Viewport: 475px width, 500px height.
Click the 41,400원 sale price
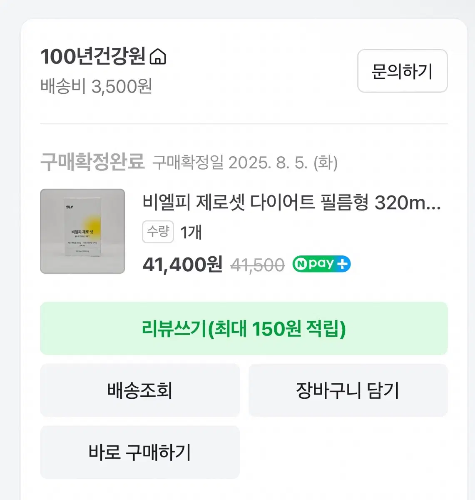182,264
